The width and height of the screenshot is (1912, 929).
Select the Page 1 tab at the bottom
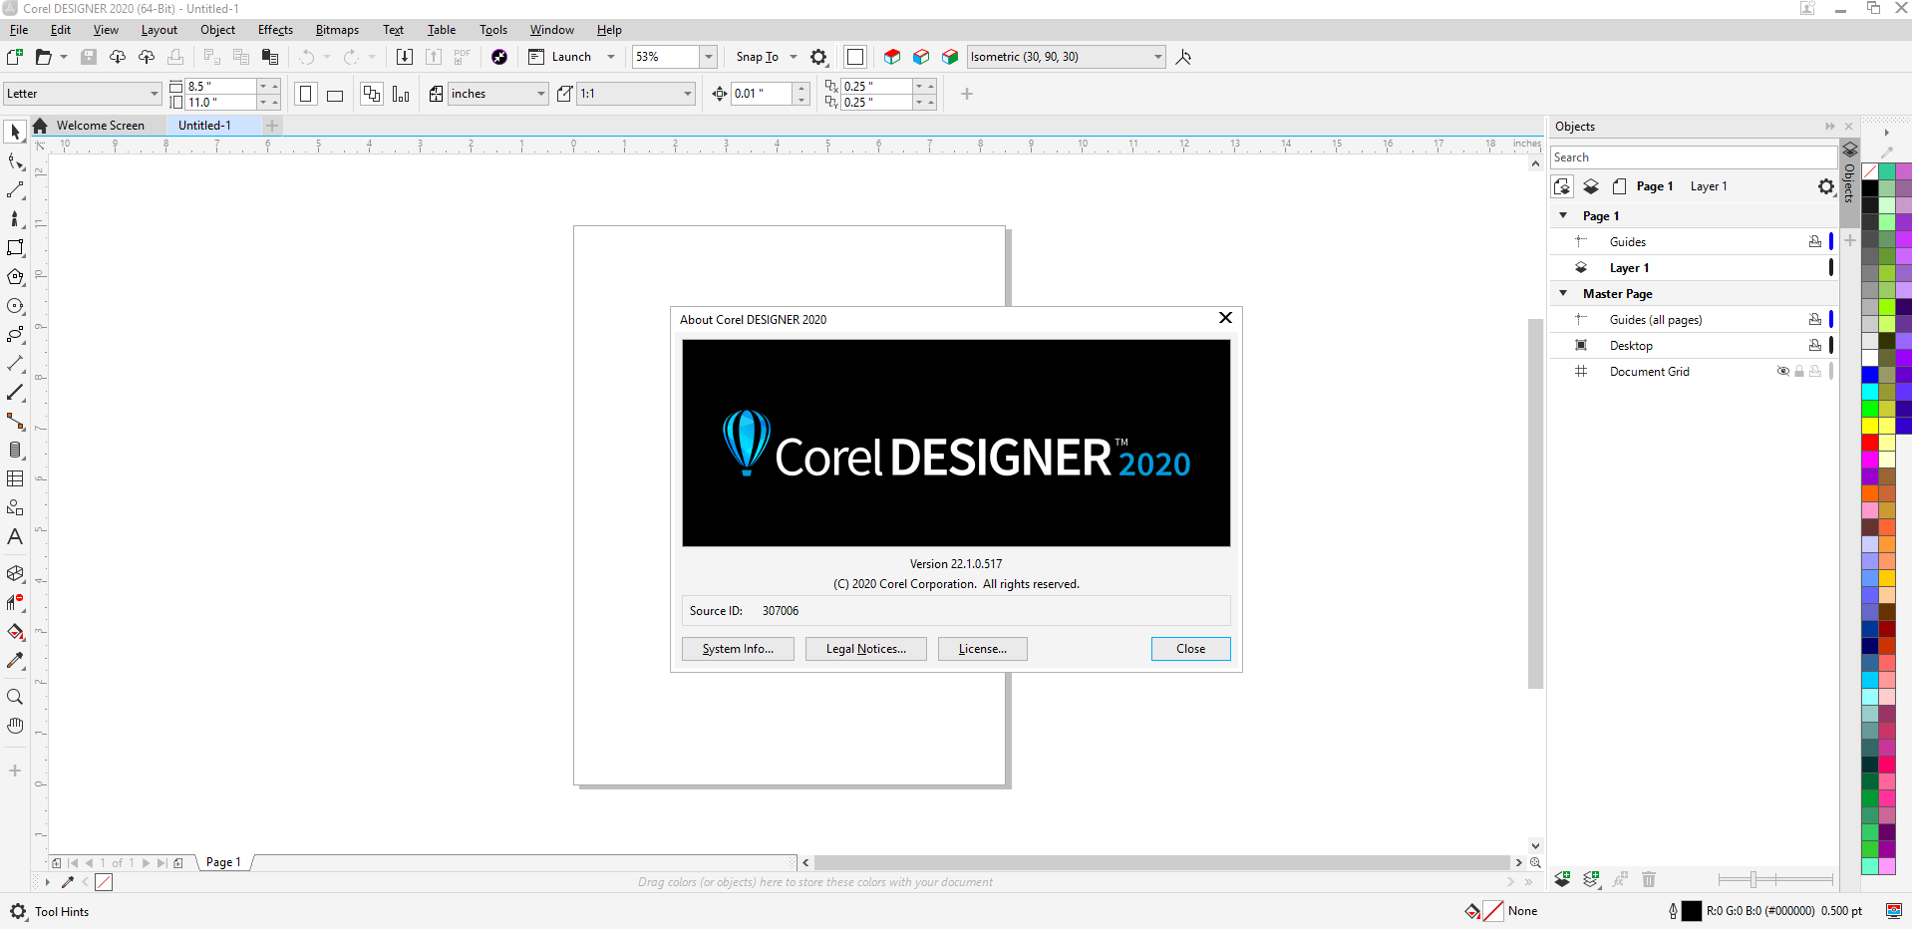point(223,862)
